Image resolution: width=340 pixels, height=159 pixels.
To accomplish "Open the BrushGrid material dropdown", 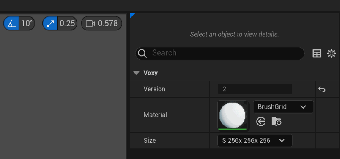I will click(283, 107).
